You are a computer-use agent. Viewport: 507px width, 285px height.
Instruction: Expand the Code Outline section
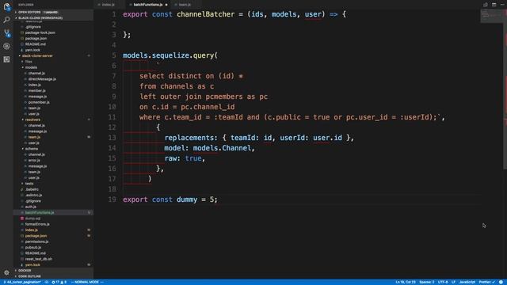29,276
